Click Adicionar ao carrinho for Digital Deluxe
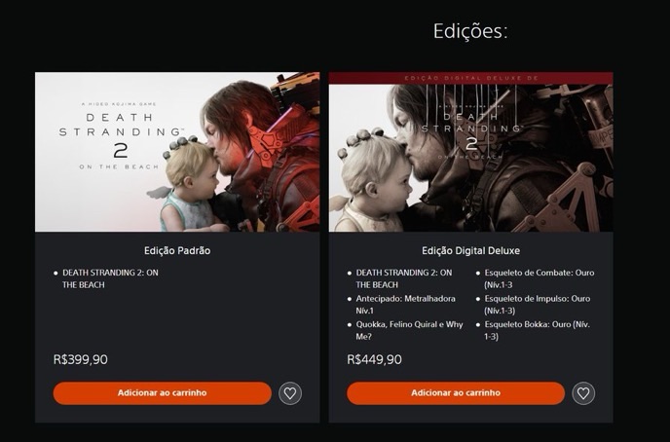Viewport: 670px width, 442px height. pos(456,393)
